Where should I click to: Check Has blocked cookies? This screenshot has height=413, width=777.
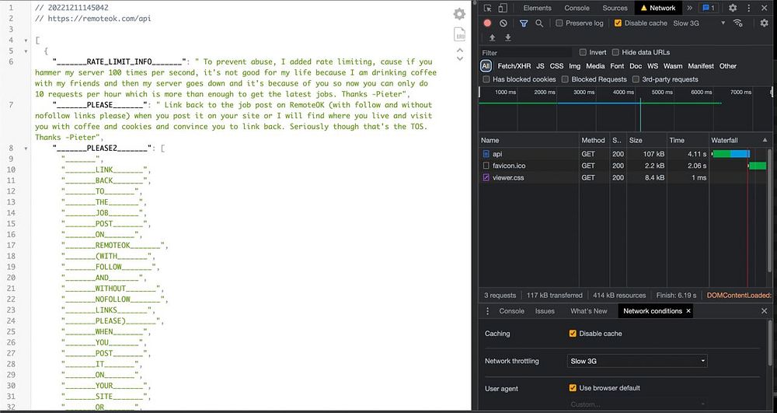(x=486, y=79)
